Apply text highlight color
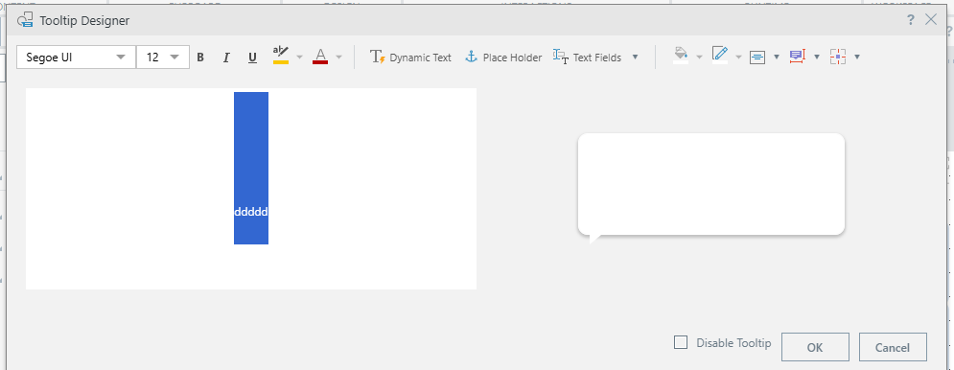The height and width of the screenshot is (370, 954). click(x=281, y=56)
